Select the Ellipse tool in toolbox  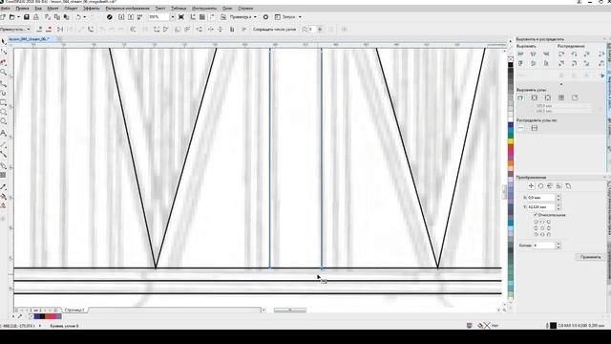point(4,113)
